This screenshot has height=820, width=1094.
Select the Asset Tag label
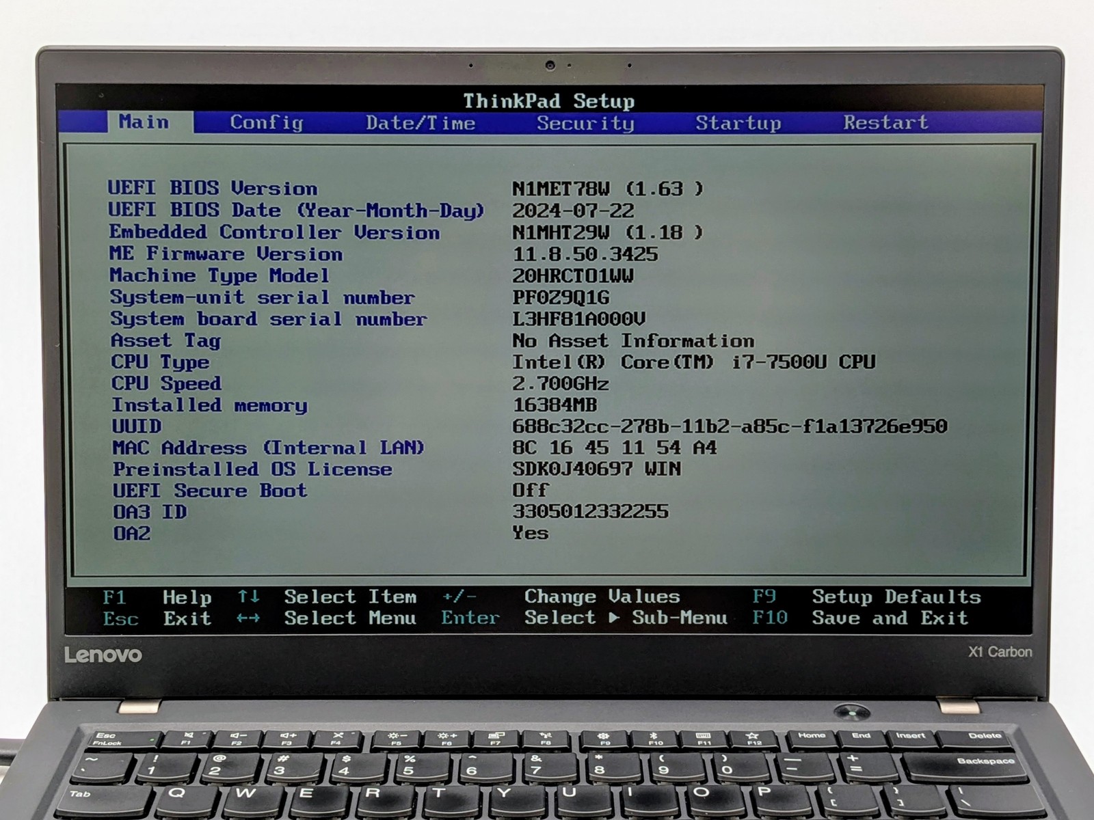point(166,340)
